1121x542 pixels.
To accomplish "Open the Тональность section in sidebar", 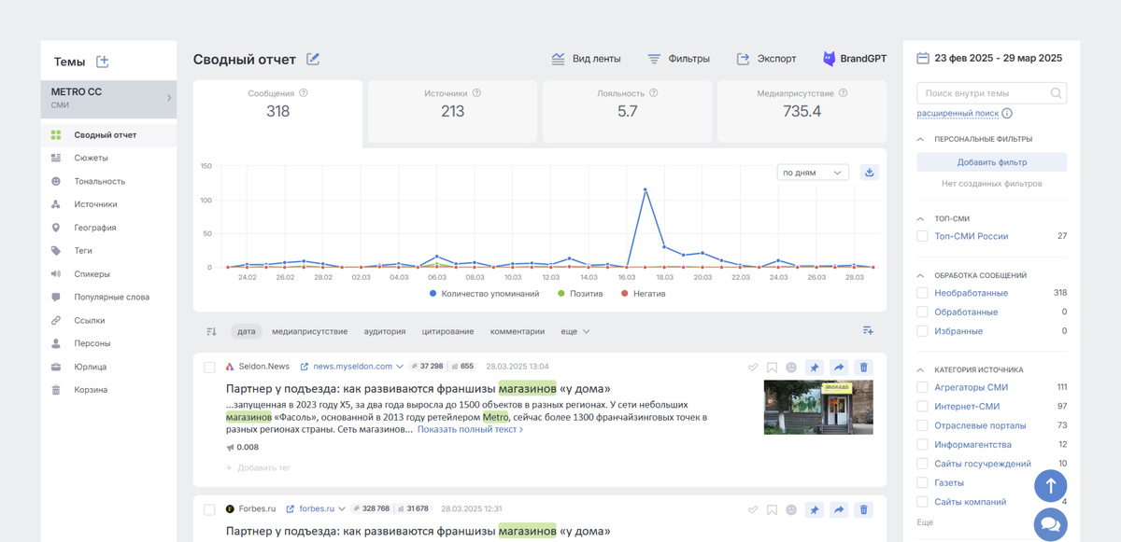I will 108,181.
